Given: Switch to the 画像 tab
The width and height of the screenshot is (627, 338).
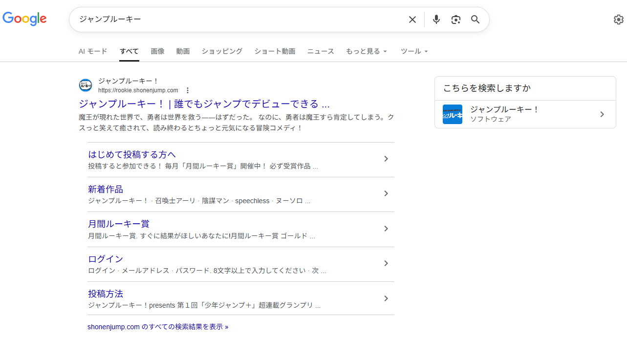Looking at the screenshot, I should tap(157, 51).
